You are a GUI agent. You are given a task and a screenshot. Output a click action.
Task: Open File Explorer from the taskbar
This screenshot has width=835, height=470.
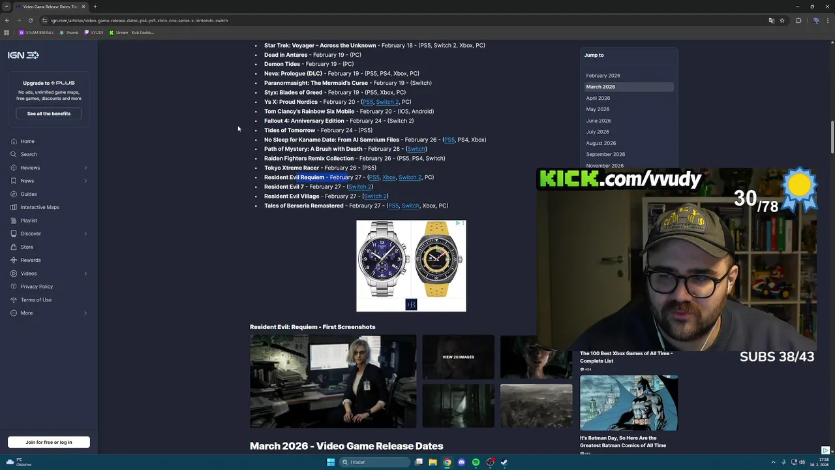point(433,462)
